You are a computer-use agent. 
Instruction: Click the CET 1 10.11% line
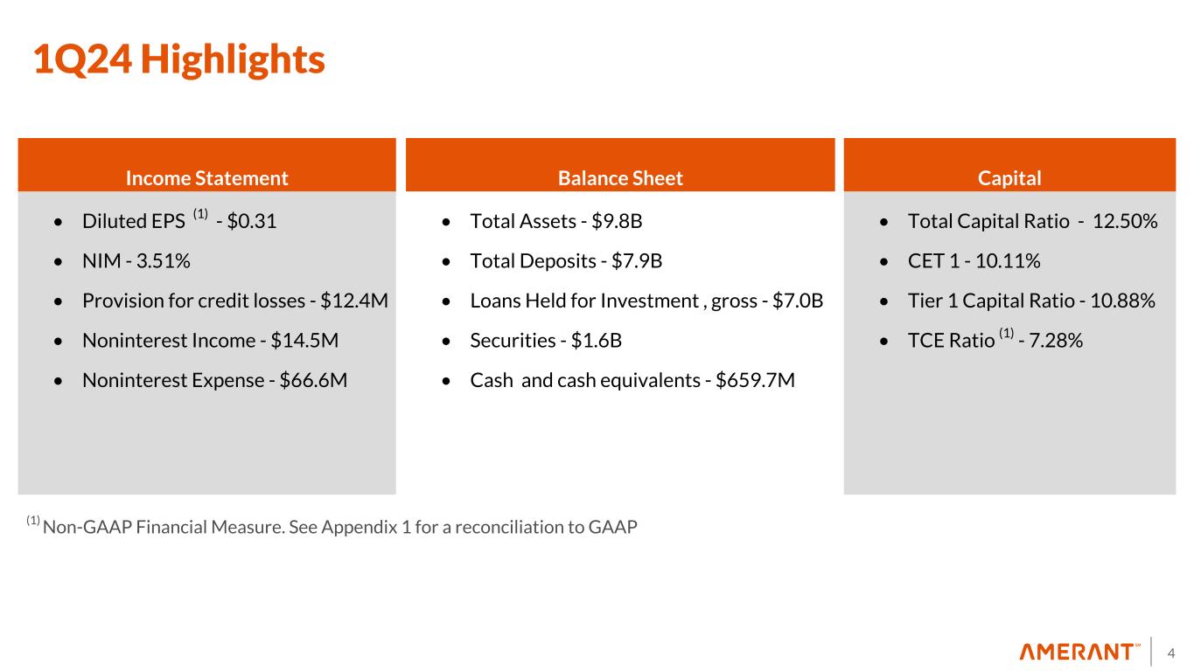pos(974,260)
